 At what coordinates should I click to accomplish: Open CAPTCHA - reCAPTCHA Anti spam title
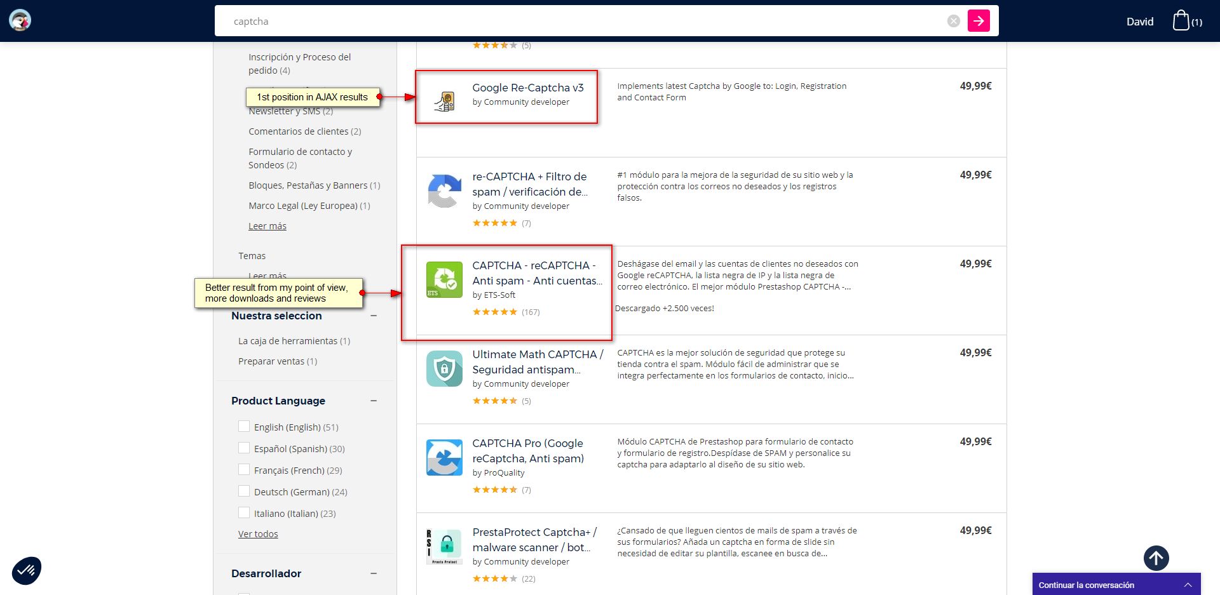pyautogui.click(x=537, y=273)
